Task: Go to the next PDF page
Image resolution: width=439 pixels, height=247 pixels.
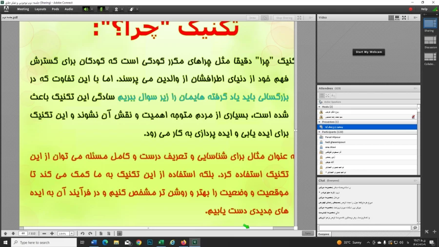Action: (x=13, y=233)
